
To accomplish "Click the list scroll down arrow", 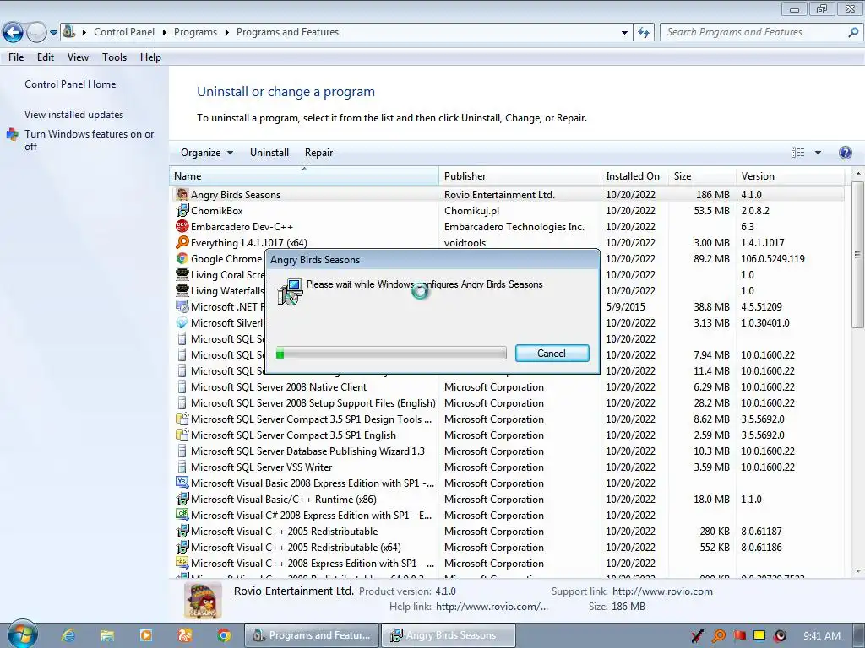I will coord(858,571).
